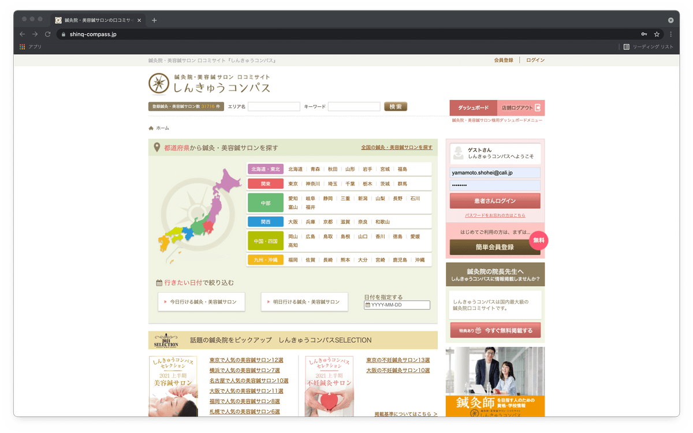Open 名古屋で人気の美容鍼サロン10選
Viewport: 693px width, 433px height.
click(248, 381)
